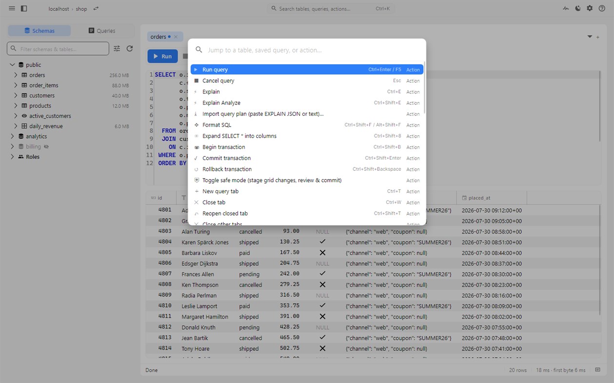Click the public schema database icon
The width and height of the screenshot is (614, 383).
[21, 65]
